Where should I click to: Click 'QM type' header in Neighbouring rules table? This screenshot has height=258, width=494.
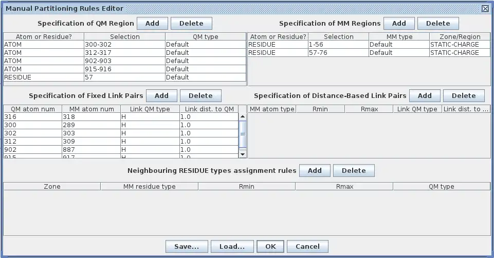(x=442, y=186)
